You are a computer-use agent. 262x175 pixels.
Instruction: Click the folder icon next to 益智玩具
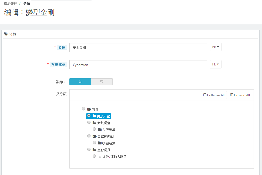94,149
